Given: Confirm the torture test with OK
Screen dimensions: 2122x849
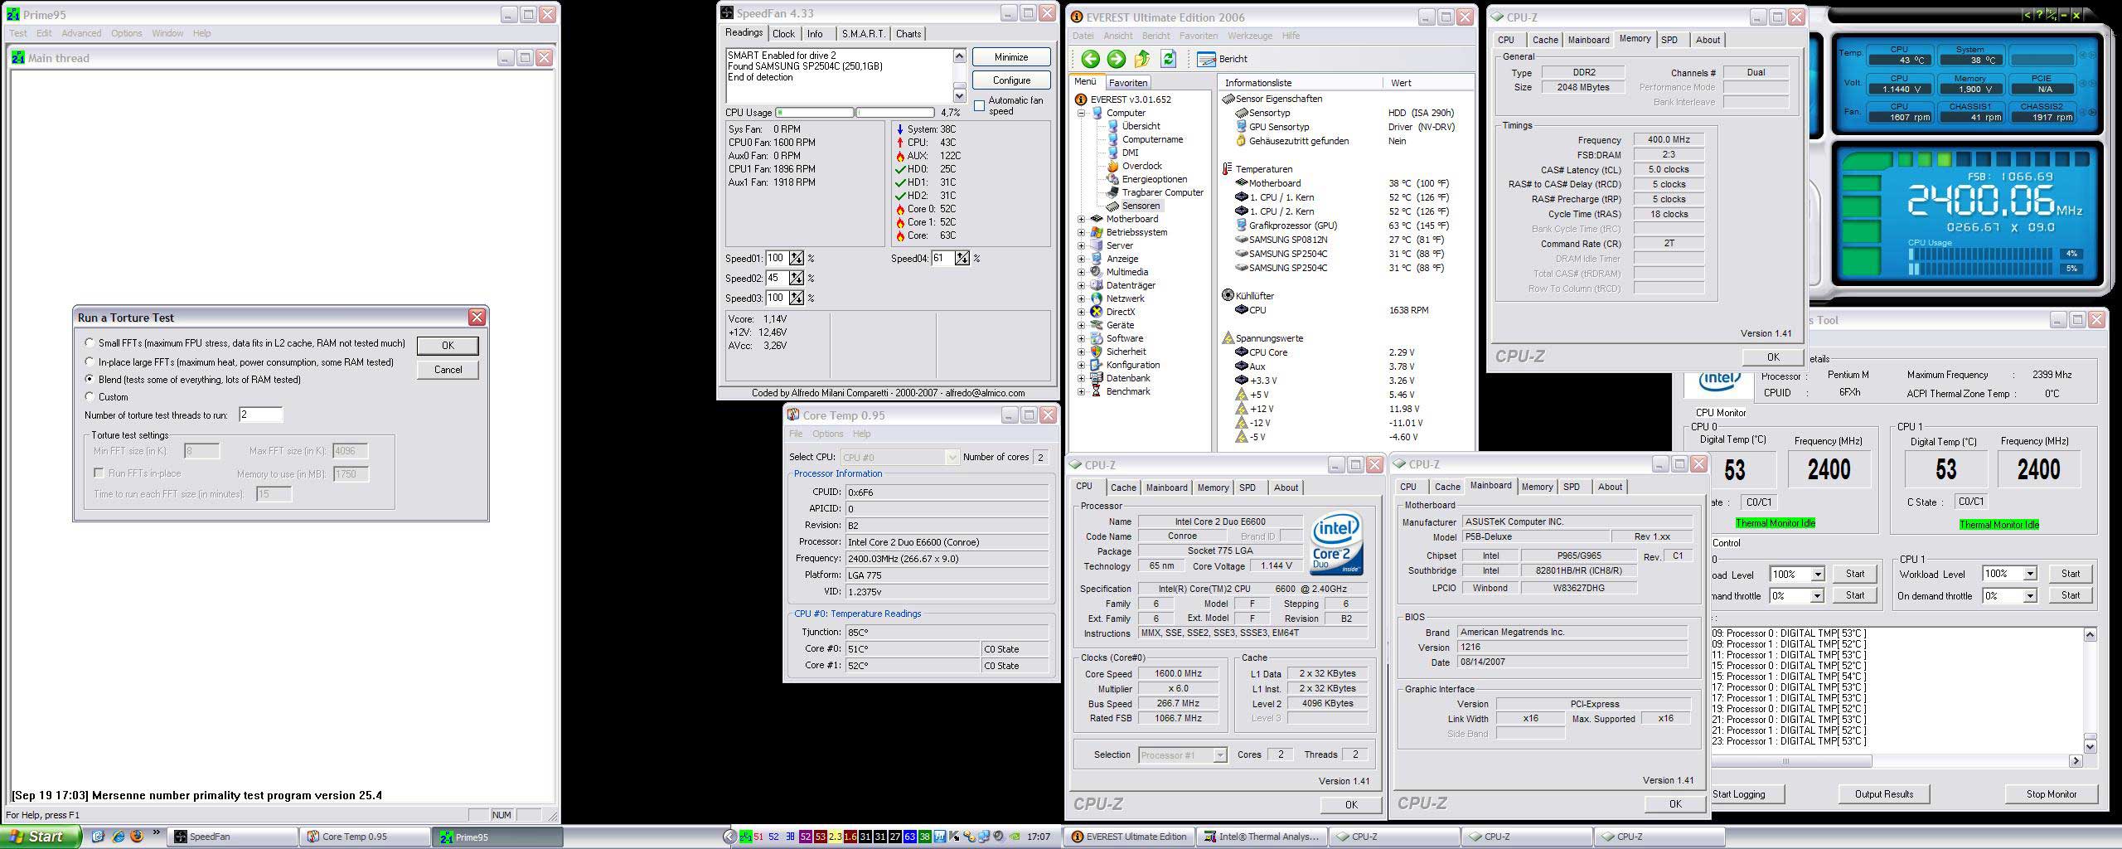Looking at the screenshot, I should point(448,345).
